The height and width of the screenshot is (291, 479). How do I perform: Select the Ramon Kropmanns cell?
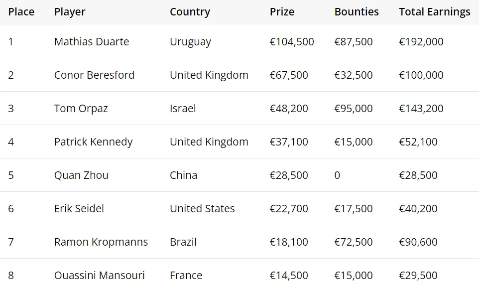(101, 242)
